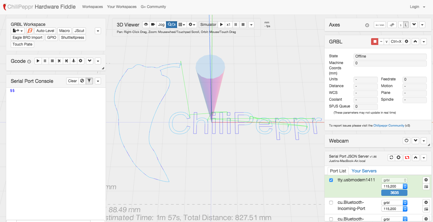Screen dimensions: 433x222
Task: Uncheck the tty.usbmodem1411 port checkbox
Action: tap(331, 180)
